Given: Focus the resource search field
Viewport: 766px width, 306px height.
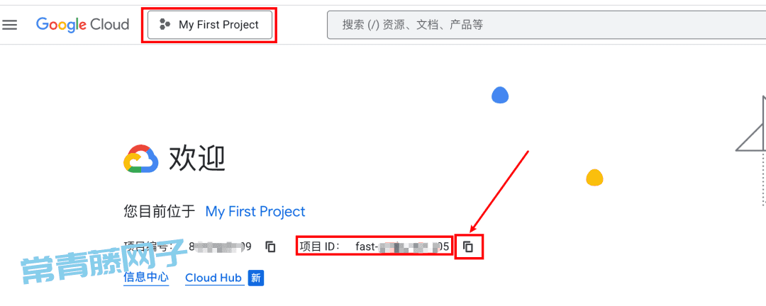Looking at the screenshot, I should point(546,24).
